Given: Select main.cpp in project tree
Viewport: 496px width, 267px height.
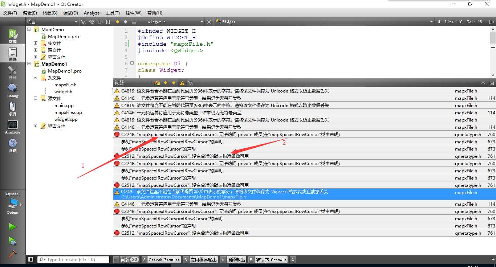Looking at the screenshot, I should click(x=64, y=105).
